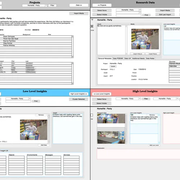Click first row under Objects column
The width and height of the screenshot is (180, 180).
17,157
